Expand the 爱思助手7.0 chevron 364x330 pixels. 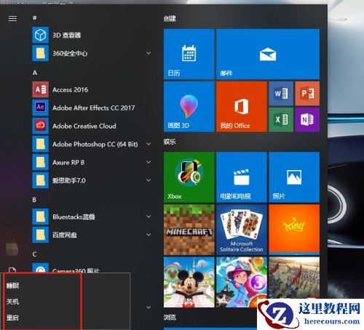pyautogui.click(x=149, y=180)
